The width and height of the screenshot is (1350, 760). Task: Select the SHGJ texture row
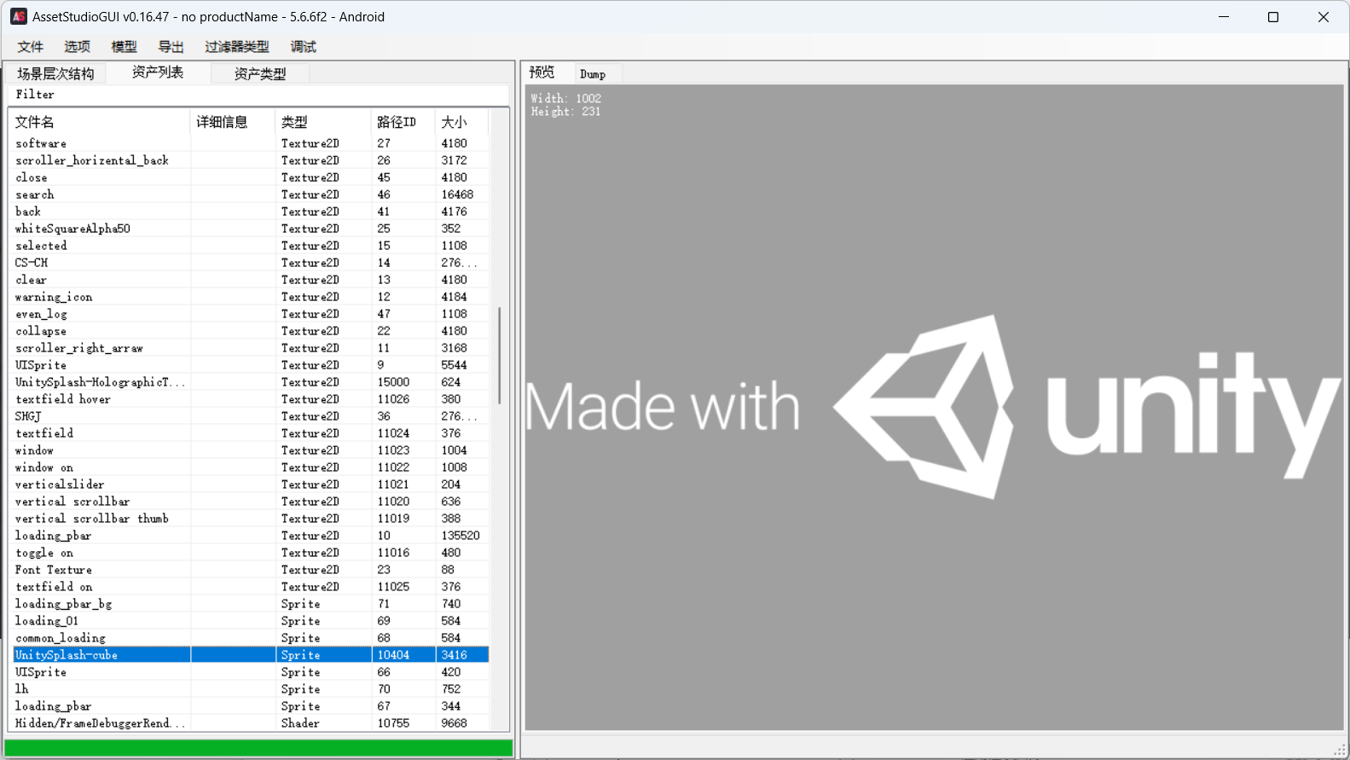point(252,416)
